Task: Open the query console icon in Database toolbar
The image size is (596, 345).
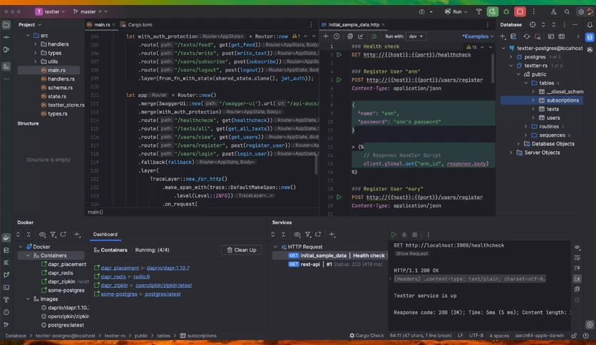Action: pos(551,36)
